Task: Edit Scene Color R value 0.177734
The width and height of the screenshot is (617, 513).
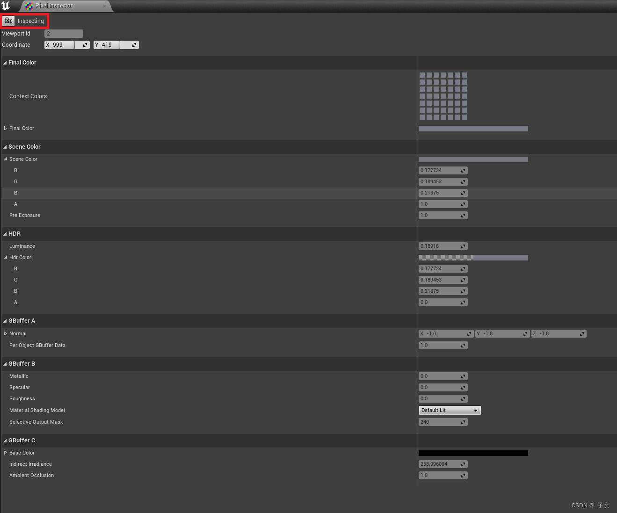Action: 443,171
